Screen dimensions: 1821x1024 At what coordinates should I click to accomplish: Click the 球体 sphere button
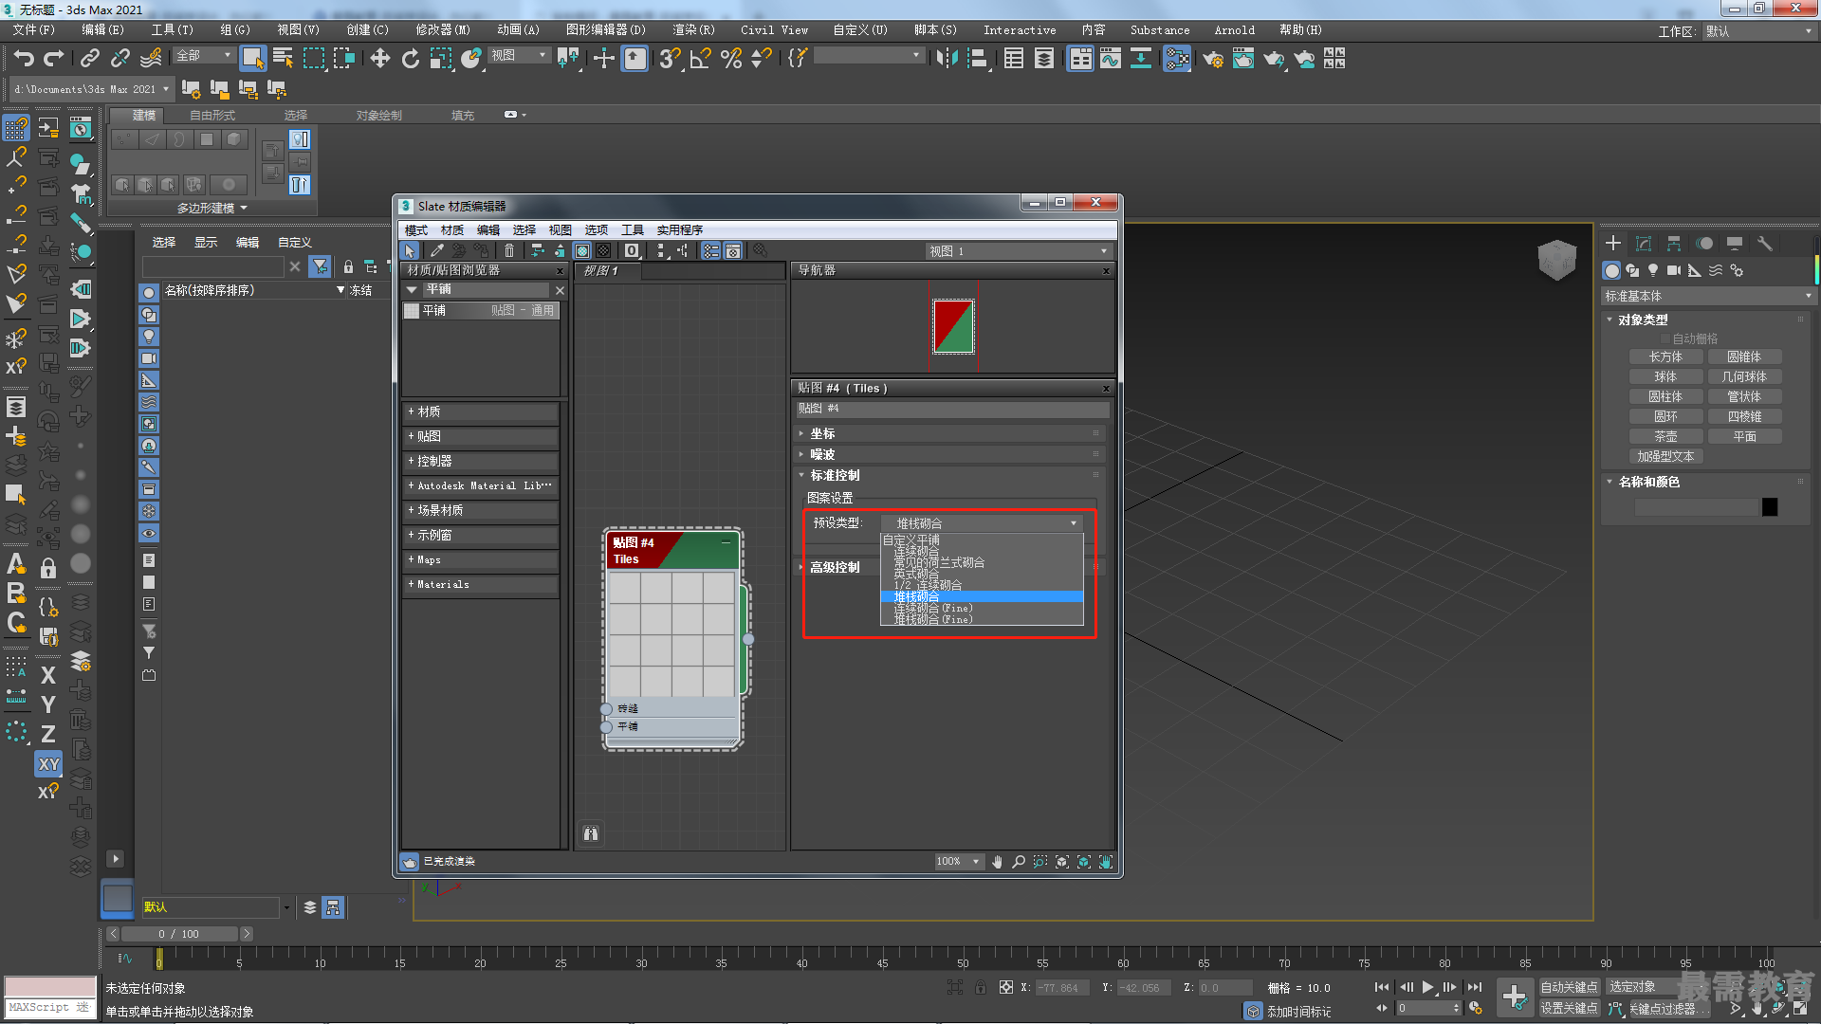[x=1665, y=377]
